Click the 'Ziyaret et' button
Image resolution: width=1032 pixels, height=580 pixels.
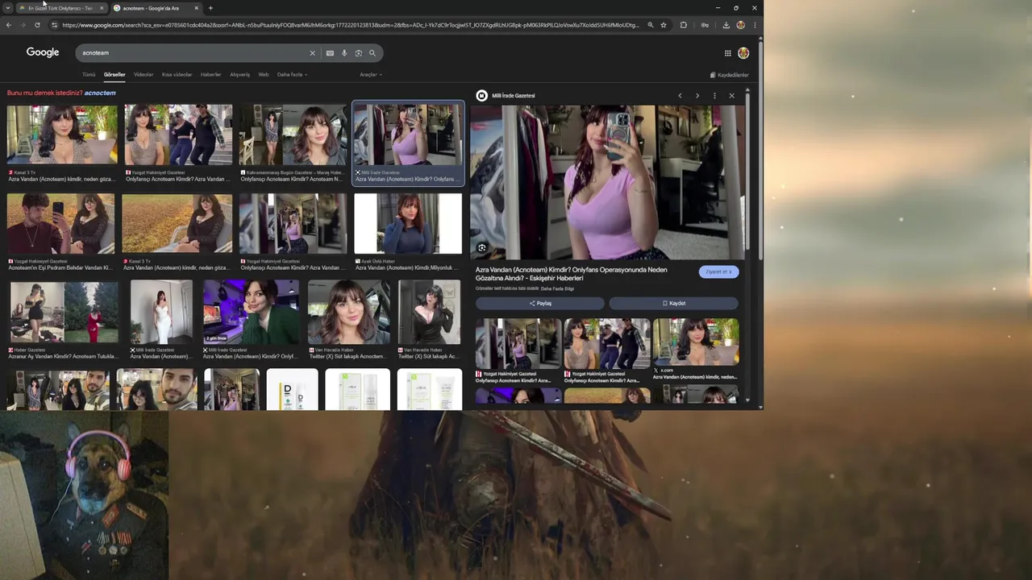pos(718,271)
